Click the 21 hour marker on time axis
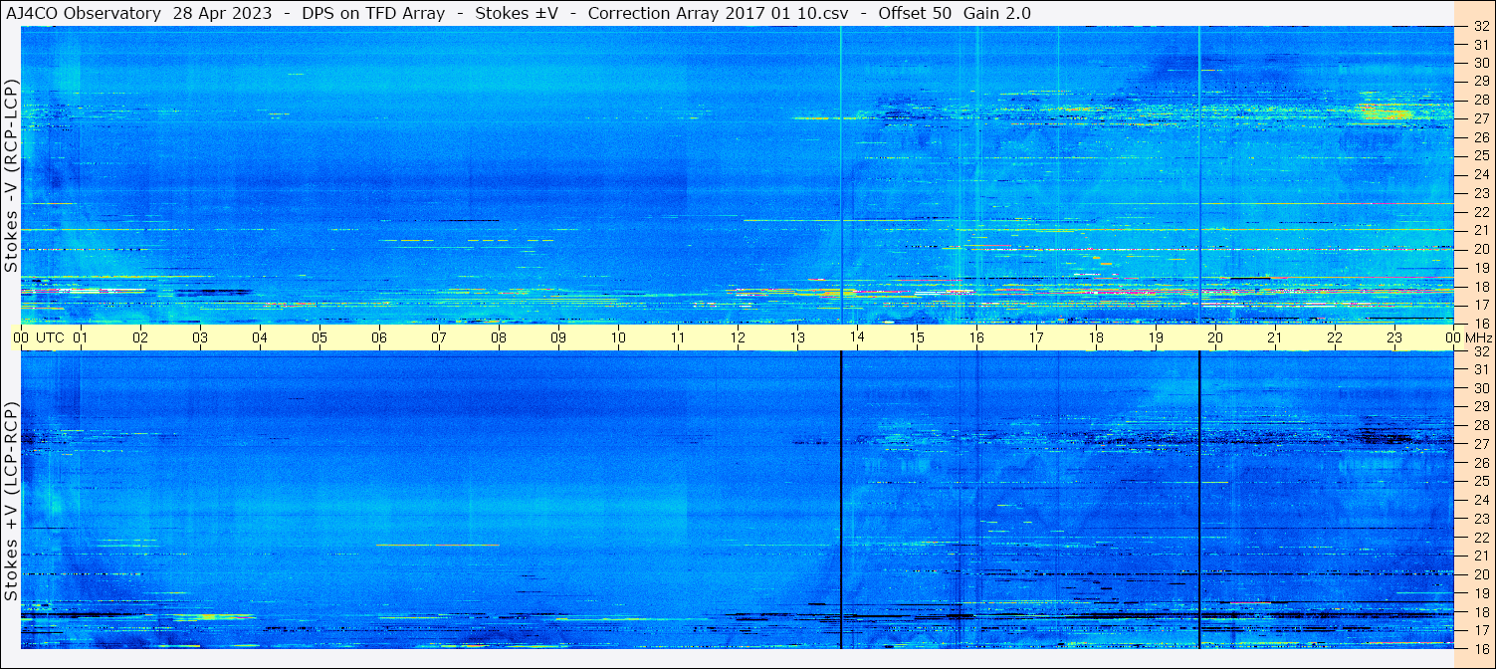The image size is (1496, 669). [x=1275, y=337]
